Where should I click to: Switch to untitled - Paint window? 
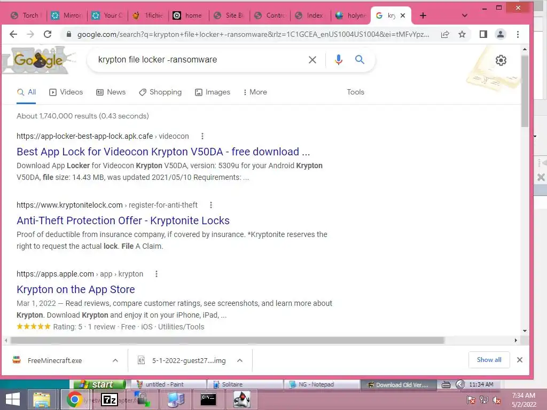tap(168, 384)
